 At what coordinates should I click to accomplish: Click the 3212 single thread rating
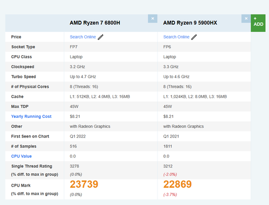coord(168,166)
